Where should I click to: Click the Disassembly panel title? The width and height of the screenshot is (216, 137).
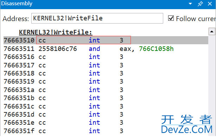coord(17,4)
